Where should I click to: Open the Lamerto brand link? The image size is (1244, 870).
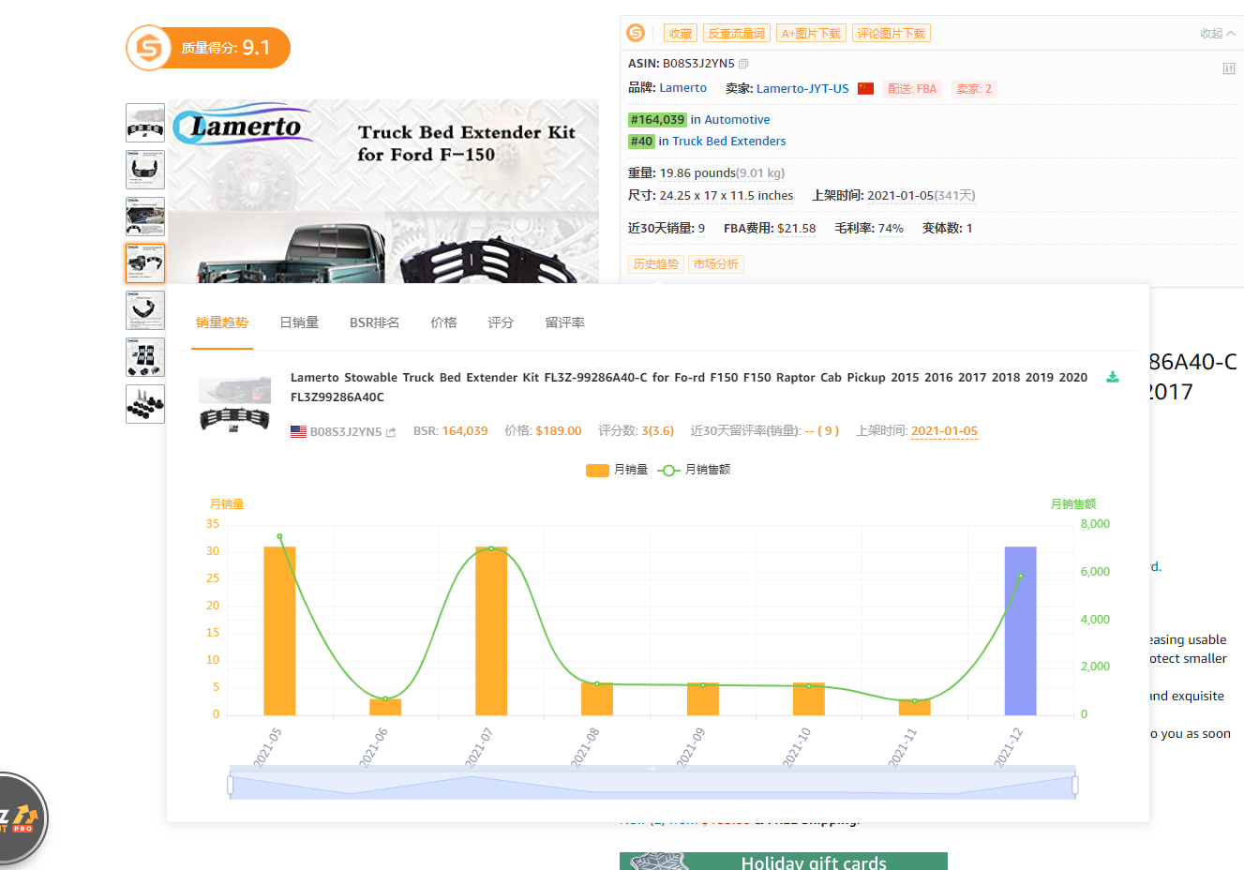[x=682, y=88]
